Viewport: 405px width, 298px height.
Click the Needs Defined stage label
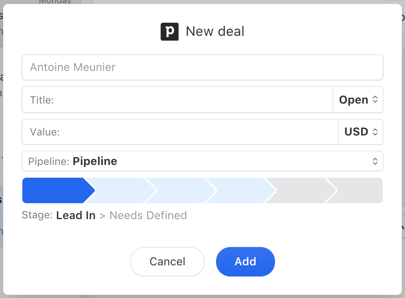click(148, 216)
